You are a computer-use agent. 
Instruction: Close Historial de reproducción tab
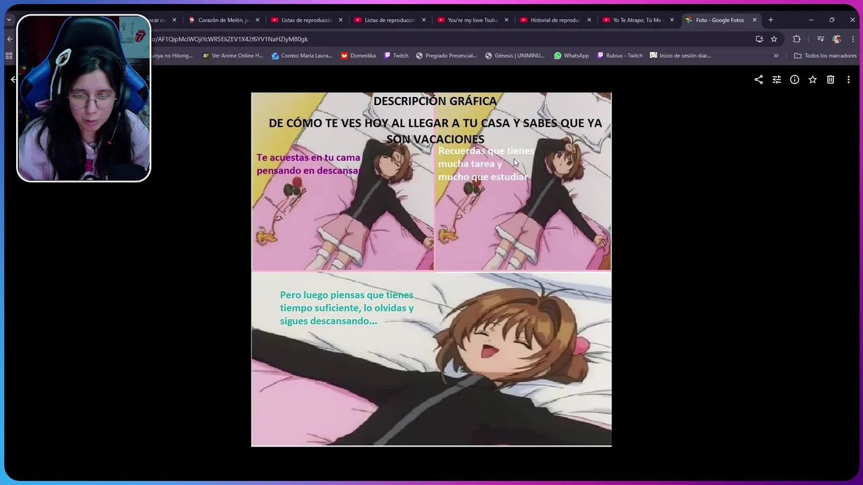pyautogui.click(x=589, y=20)
